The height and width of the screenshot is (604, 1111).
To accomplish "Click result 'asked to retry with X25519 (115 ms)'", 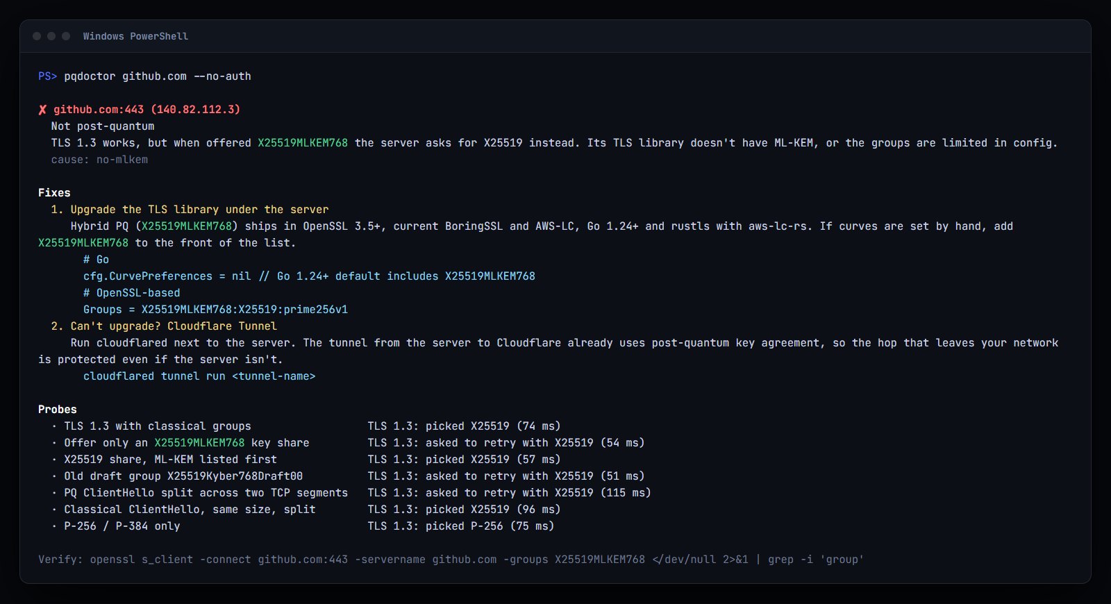I will tap(538, 493).
